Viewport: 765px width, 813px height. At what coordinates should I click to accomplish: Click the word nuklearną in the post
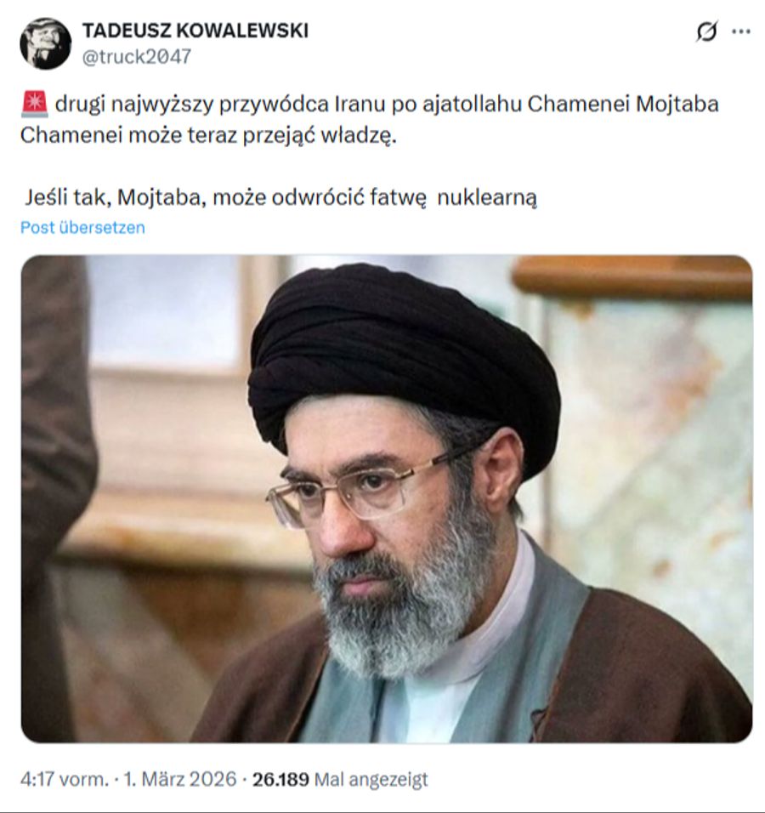487,197
